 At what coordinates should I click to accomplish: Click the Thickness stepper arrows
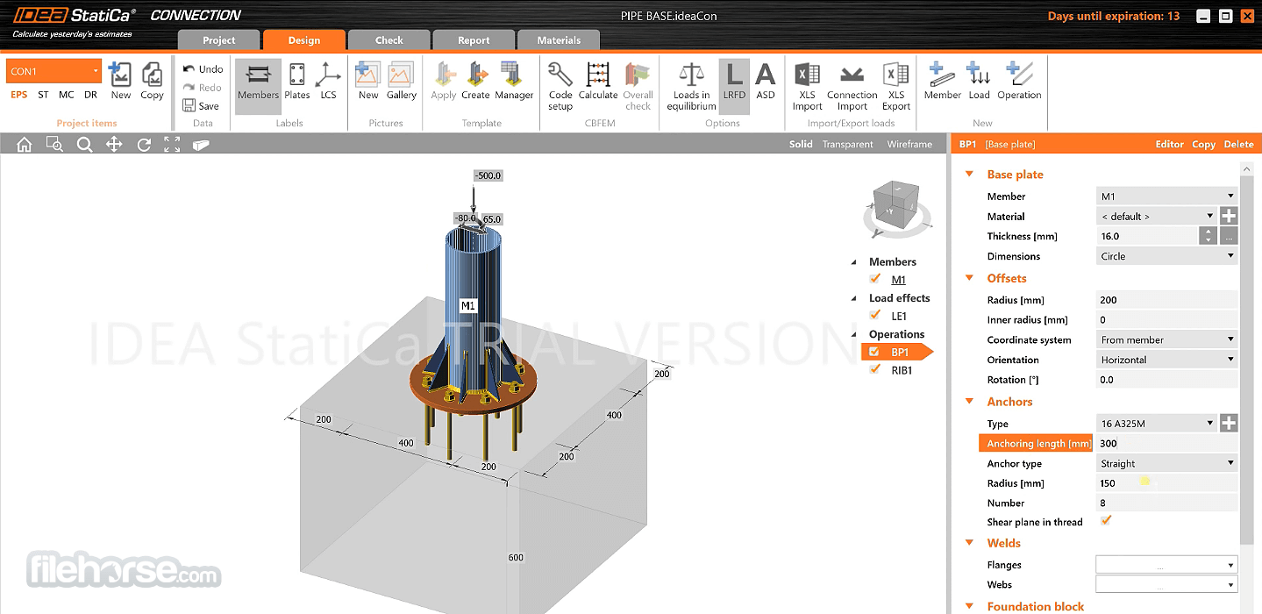click(1209, 236)
